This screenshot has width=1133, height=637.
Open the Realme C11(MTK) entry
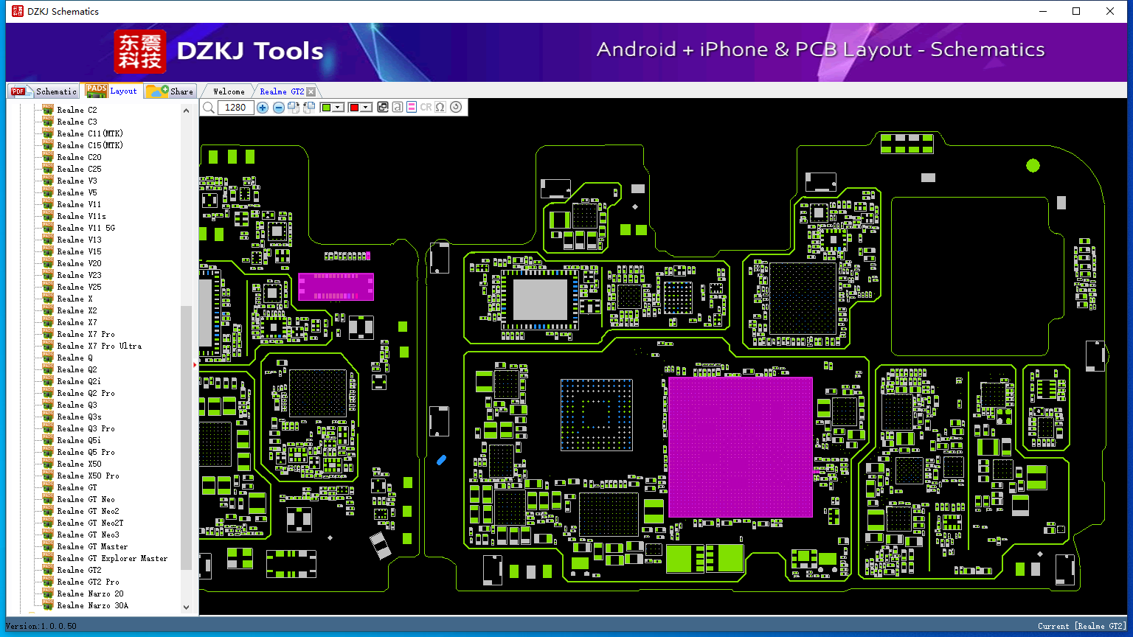pyautogui.click(x=90, y=133)
